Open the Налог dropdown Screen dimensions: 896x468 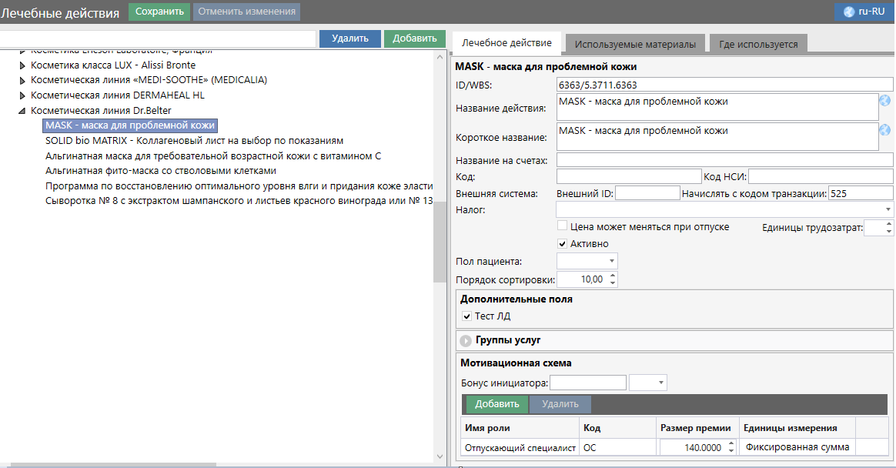(888, 209)
